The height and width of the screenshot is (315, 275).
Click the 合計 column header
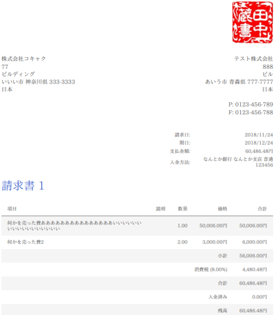click(x=262, y=209)
